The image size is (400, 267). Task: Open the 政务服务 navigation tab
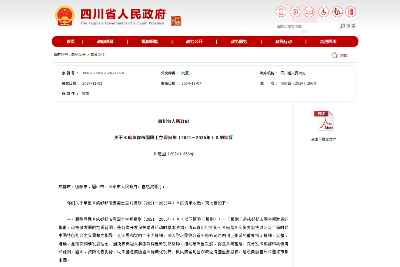239,41
